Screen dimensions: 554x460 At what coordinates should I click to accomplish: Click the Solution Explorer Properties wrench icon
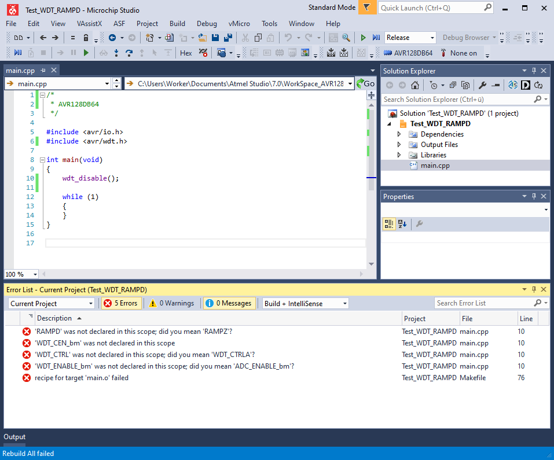(482, 85)
